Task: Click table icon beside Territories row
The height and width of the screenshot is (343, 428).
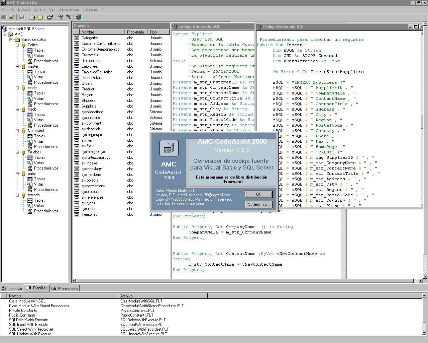Action: [x=77, y=214]
